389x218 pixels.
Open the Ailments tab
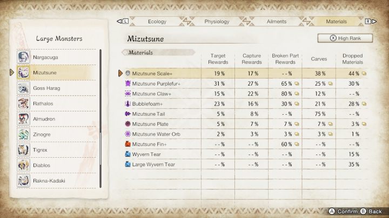pyautogui.click(x=277, y=22)
